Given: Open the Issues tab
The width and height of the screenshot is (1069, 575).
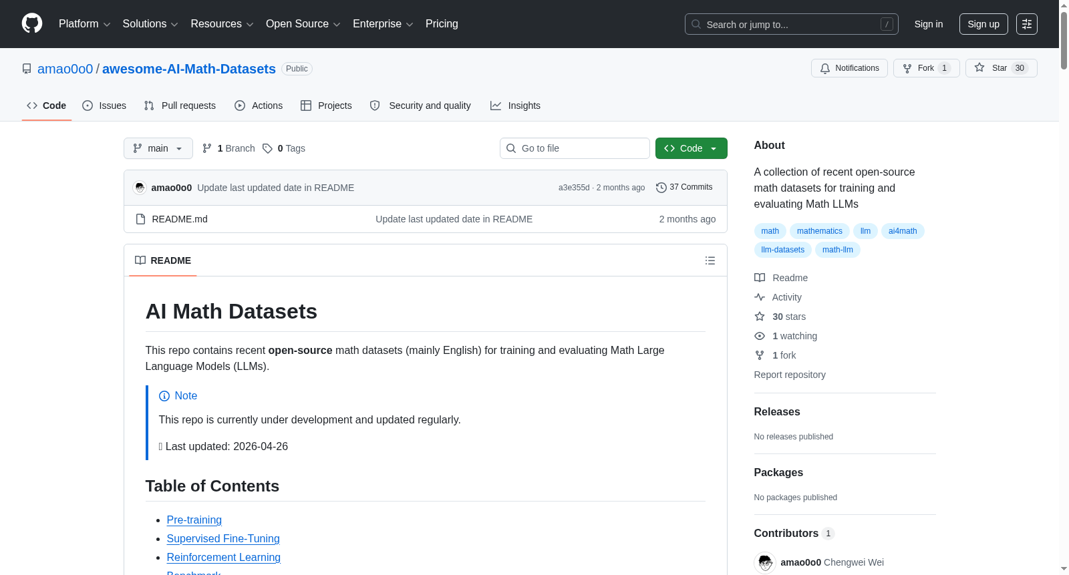Looking at the screenshot, I should [x=104, y=106].
